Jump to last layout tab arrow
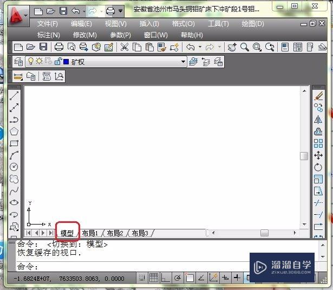Viewport: 333px width, 290px height. tap(51, 233)
